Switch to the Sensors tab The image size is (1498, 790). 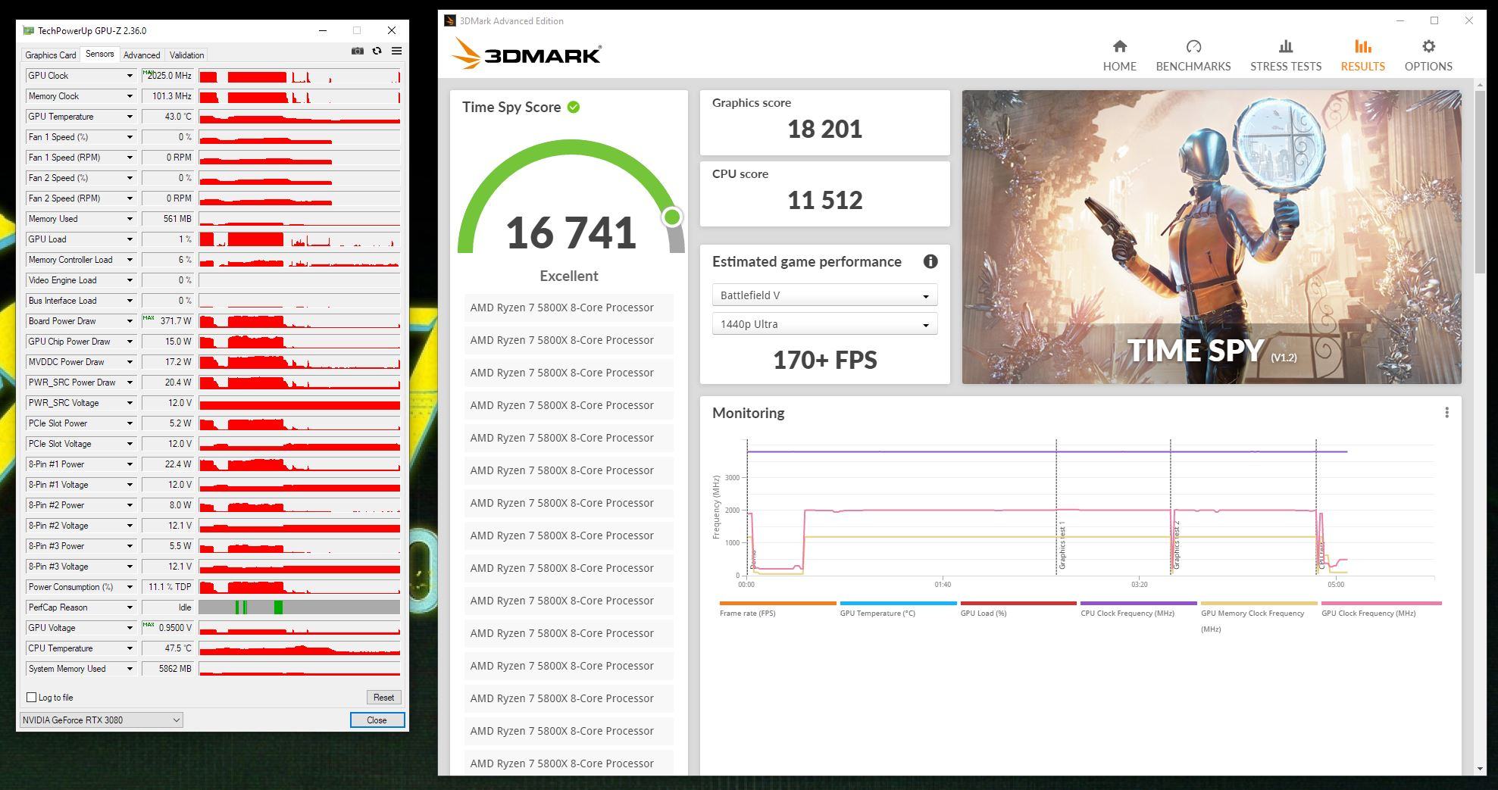[x=100, y=54]
